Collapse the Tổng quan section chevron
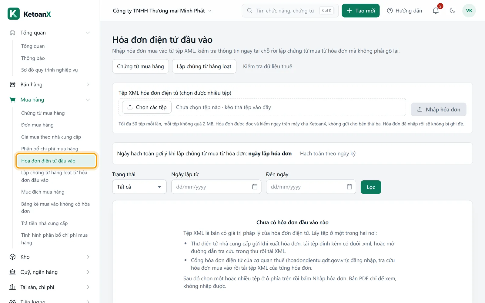 (x=88, y=33)
